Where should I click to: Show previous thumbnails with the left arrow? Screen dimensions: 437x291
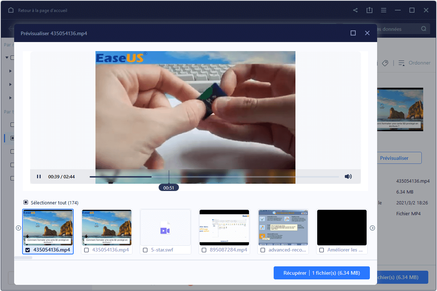[19, 228]
